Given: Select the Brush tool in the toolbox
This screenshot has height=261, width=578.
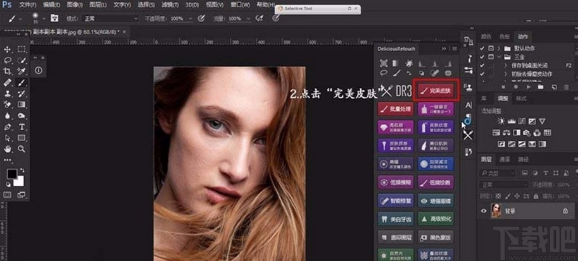Looking at the screenshot, I should tap(22, 82).
